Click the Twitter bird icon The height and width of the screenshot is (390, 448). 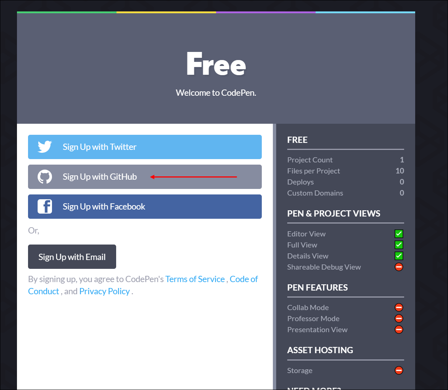pos(45,147)
